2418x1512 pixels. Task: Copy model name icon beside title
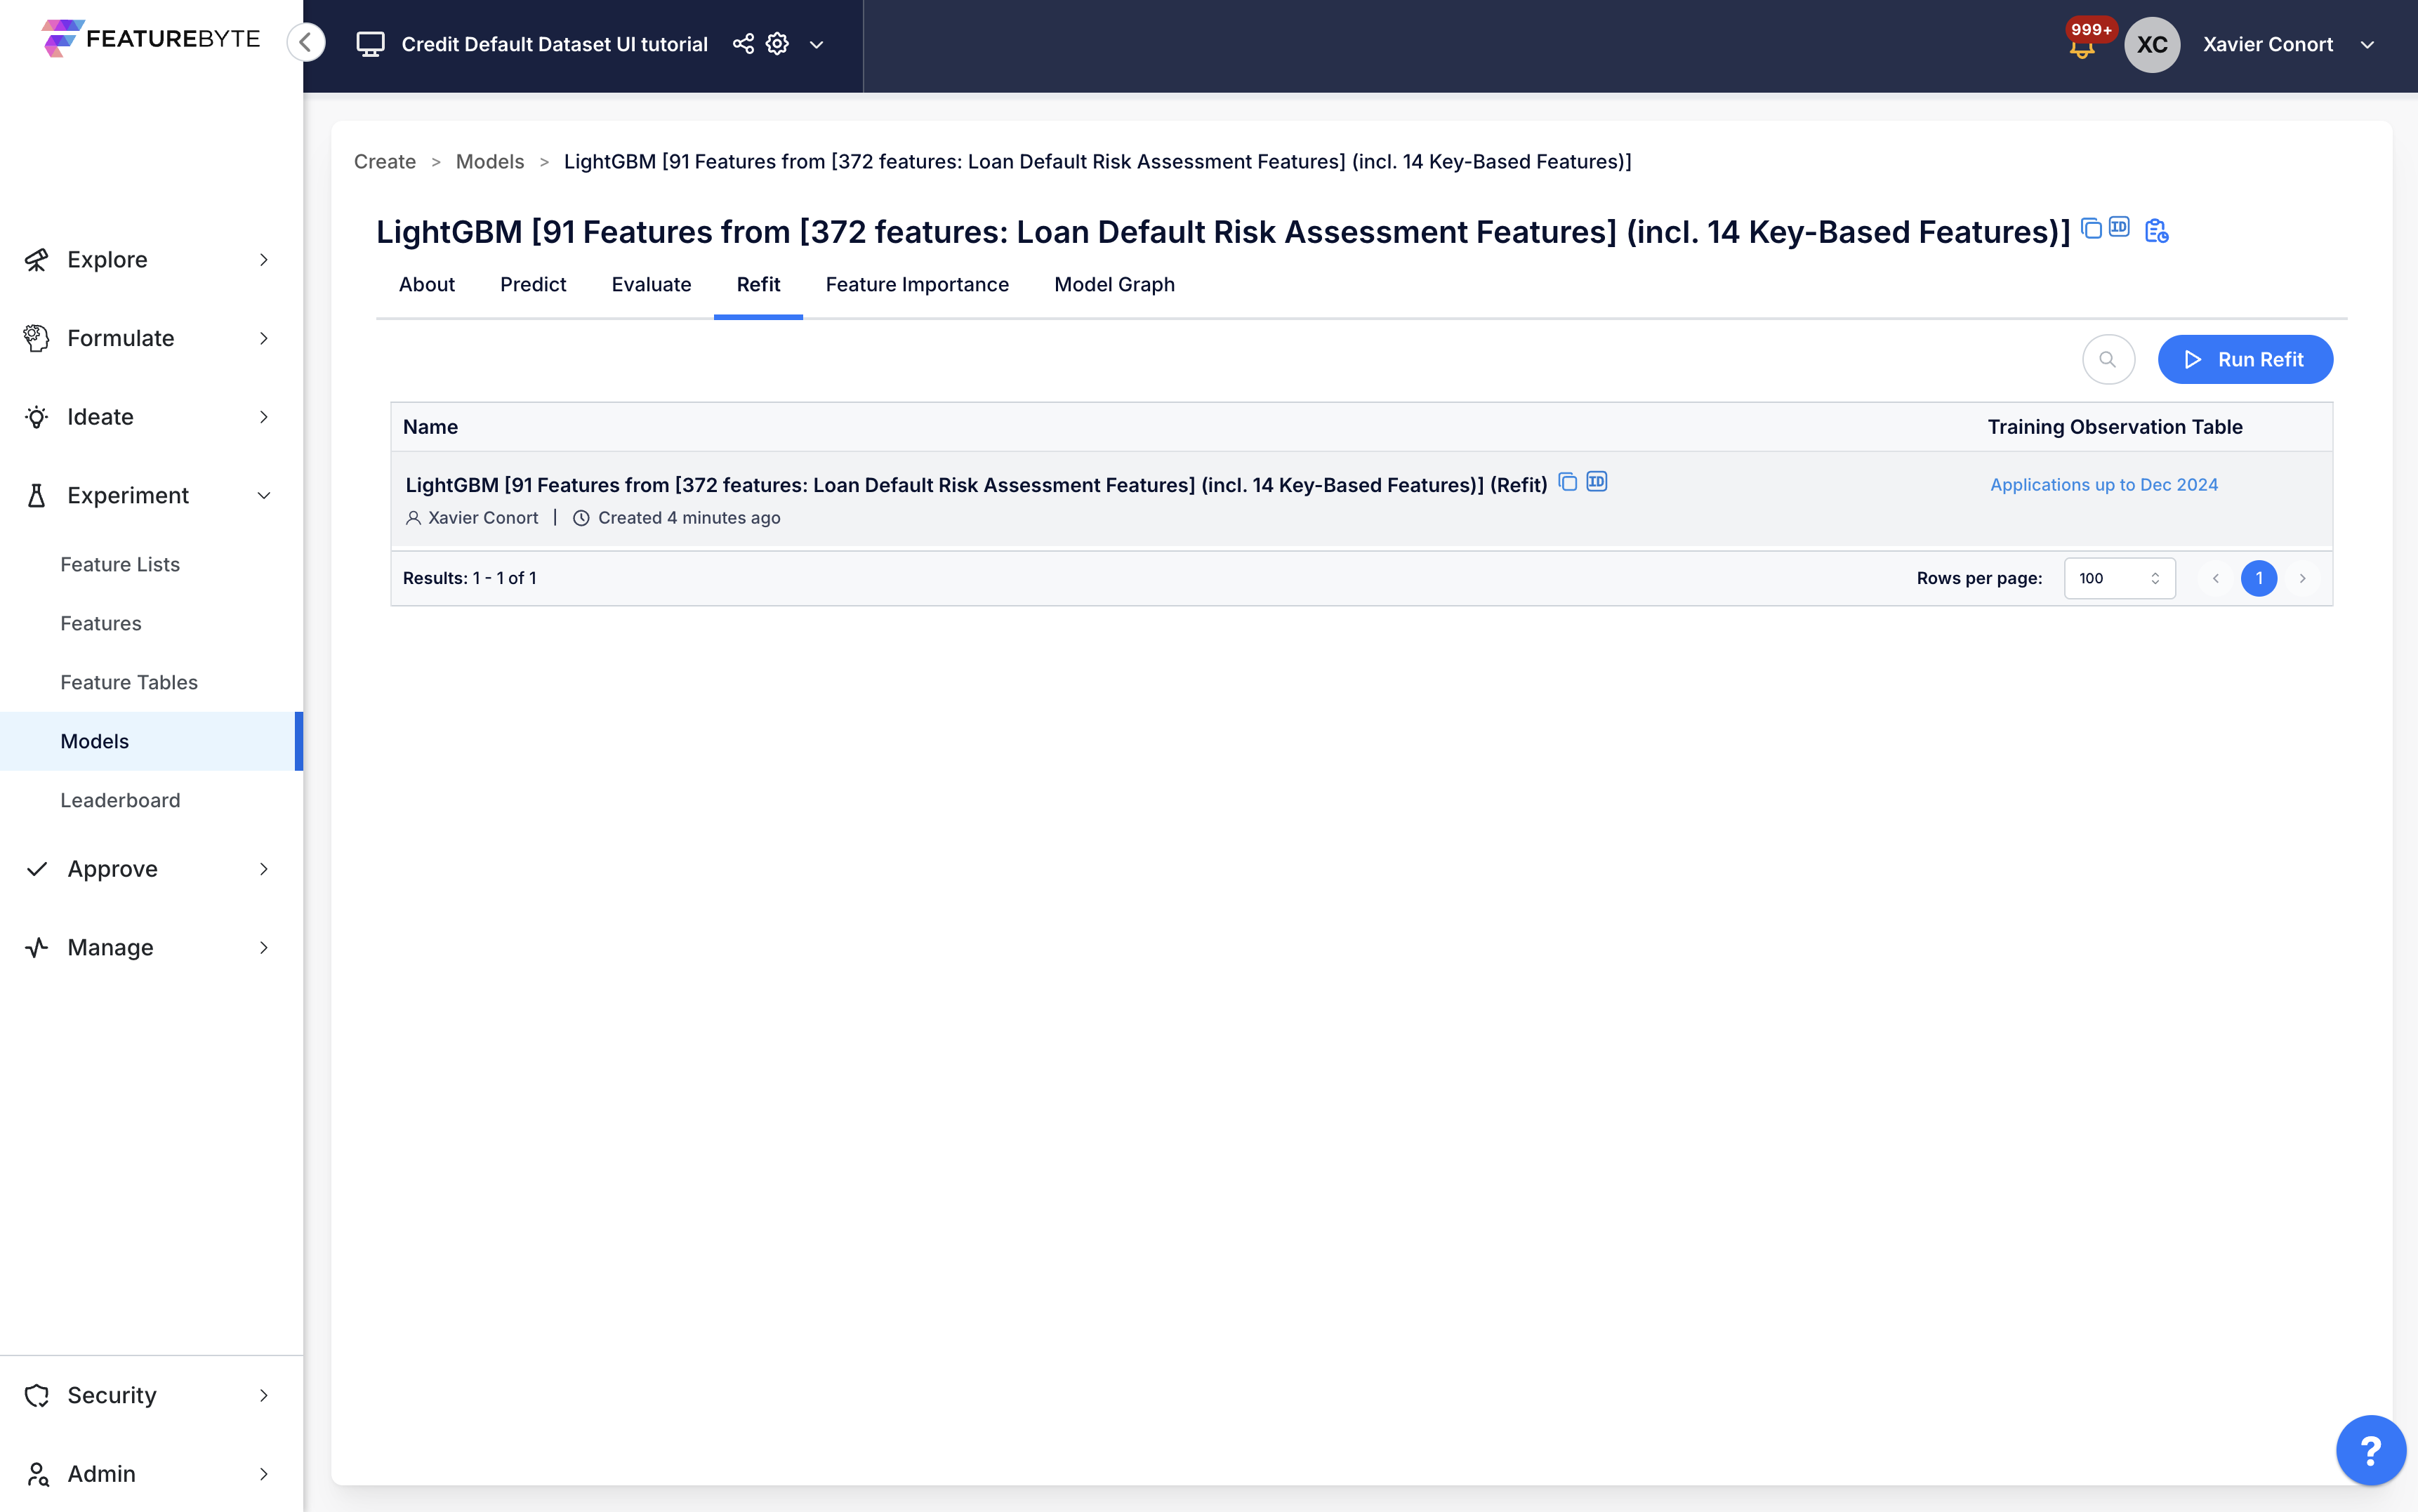pos(2091,228)
